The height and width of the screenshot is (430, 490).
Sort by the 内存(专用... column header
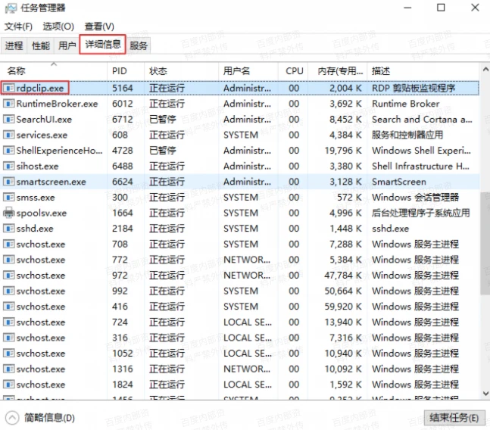[x=338, y=71]
